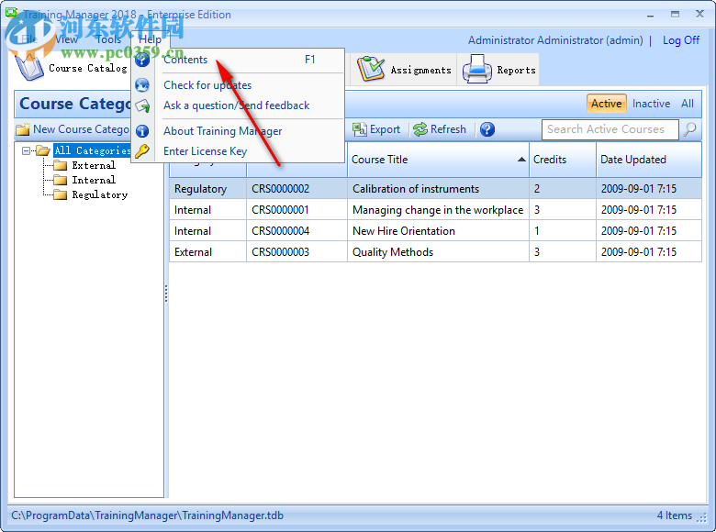Sort by Course Title column header
The image size is (716, 532).
[x=438, y=160]
